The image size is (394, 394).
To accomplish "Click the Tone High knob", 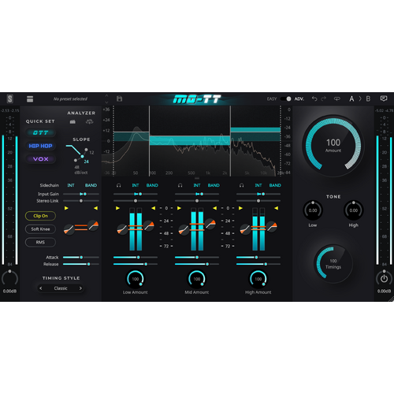I will point(354,210).
